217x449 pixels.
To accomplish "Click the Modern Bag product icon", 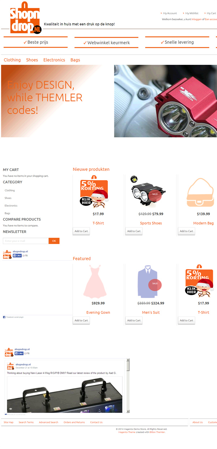I will point(200,192).
